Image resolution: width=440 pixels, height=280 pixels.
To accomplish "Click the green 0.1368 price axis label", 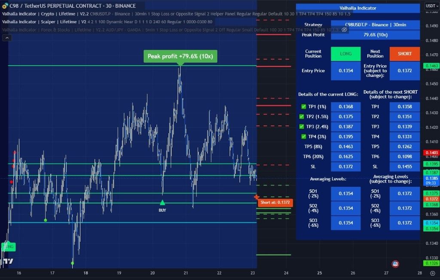I will point(431,204).
